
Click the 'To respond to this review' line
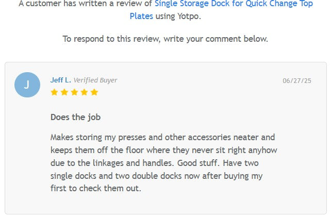(165, 39)
